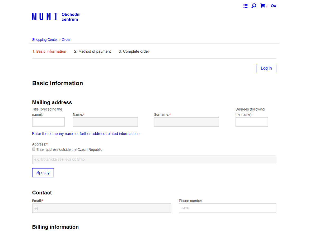Follow the Shopping Center breadcrumb link

click(45, 40)
